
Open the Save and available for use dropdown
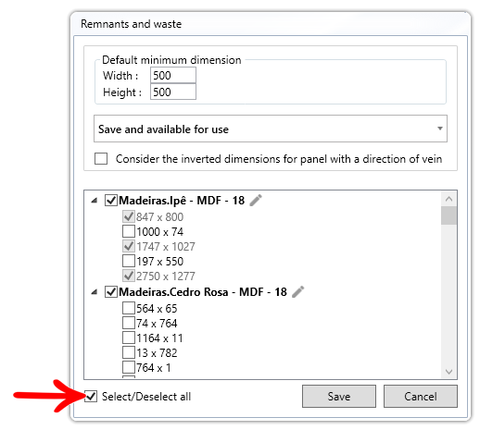click(x=271, y=129)
